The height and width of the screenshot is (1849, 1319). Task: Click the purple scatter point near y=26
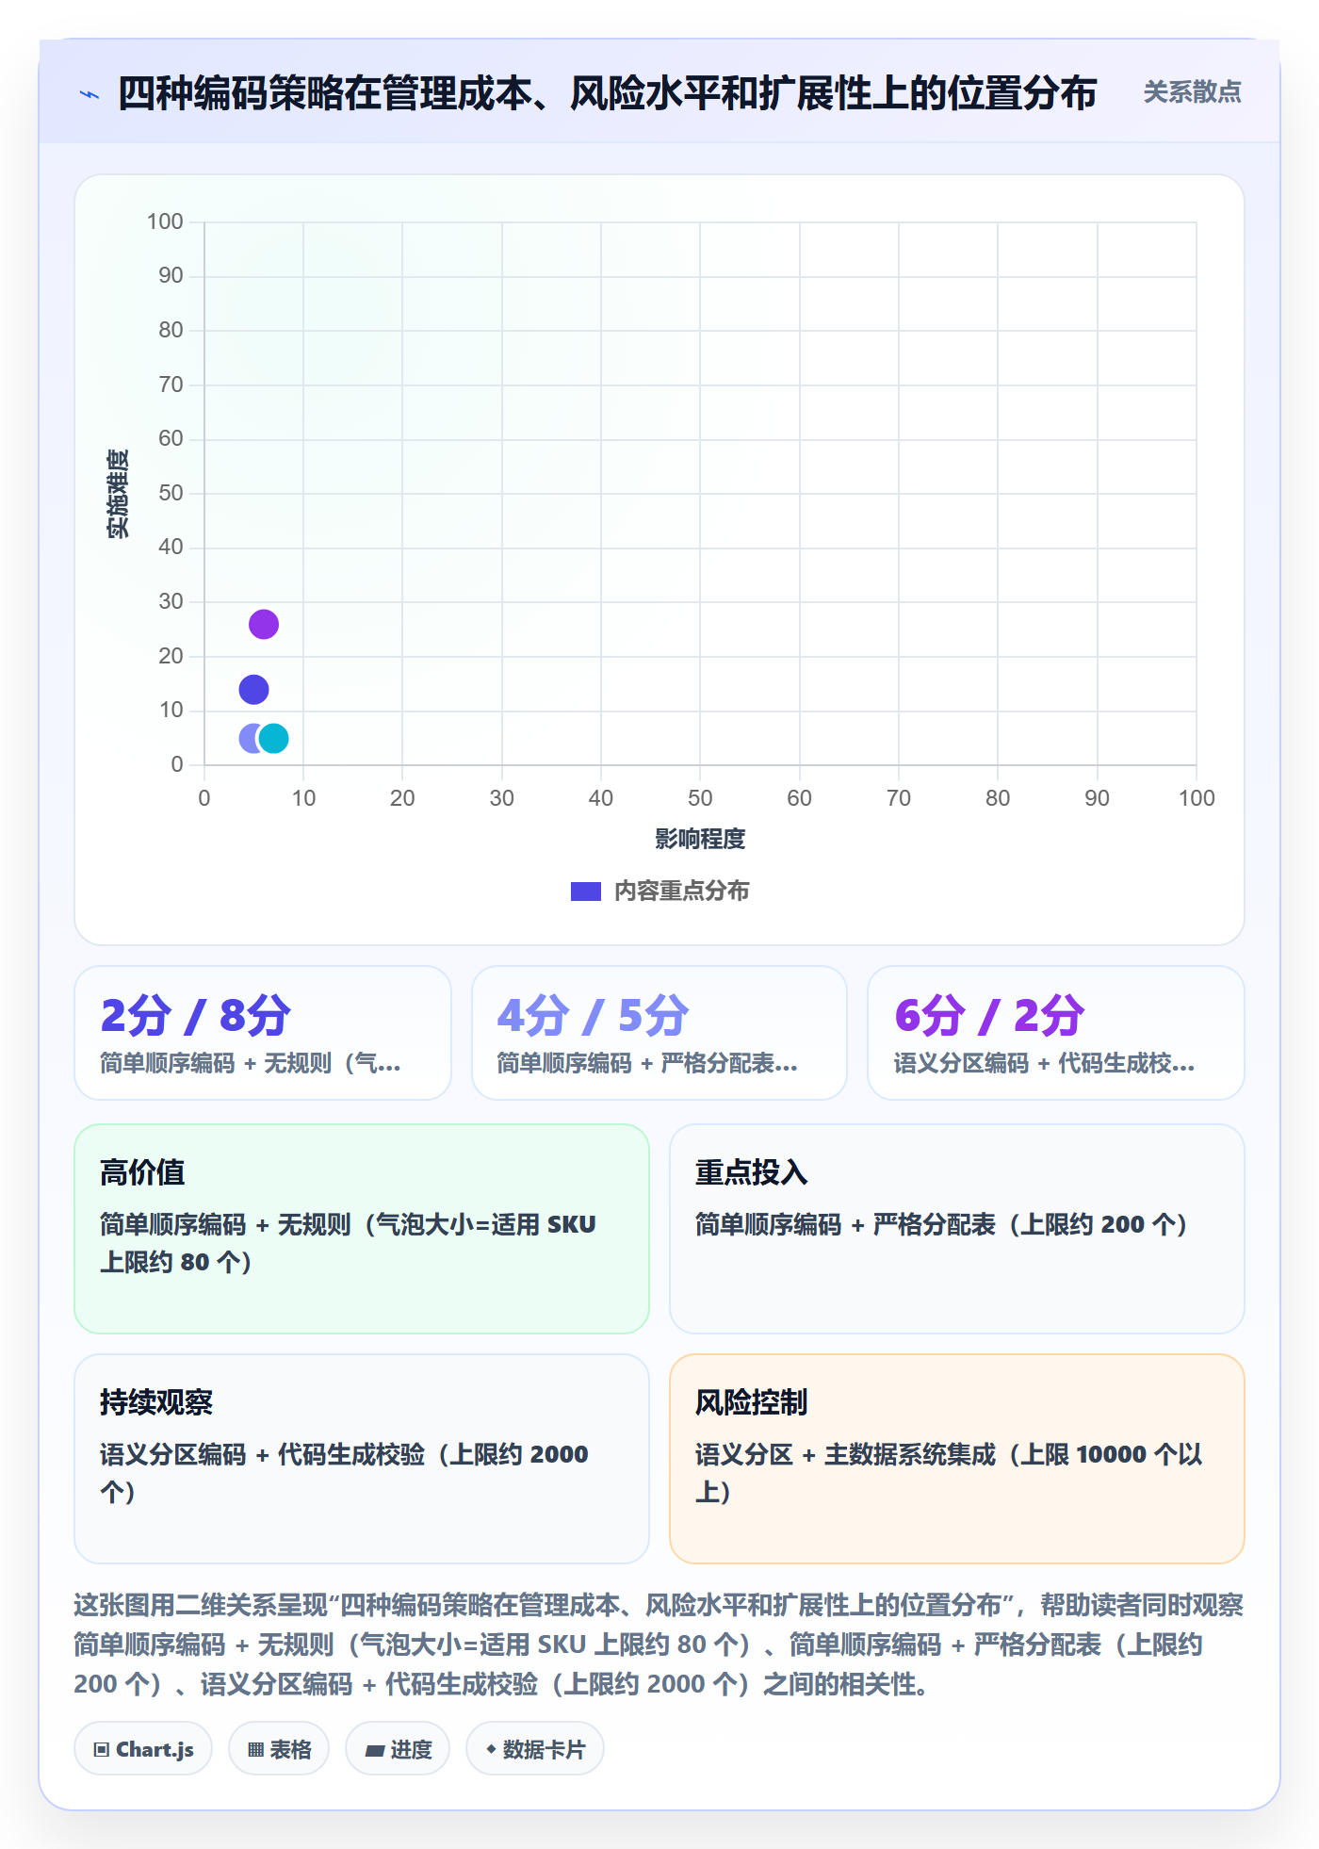[x=264, y=624]
